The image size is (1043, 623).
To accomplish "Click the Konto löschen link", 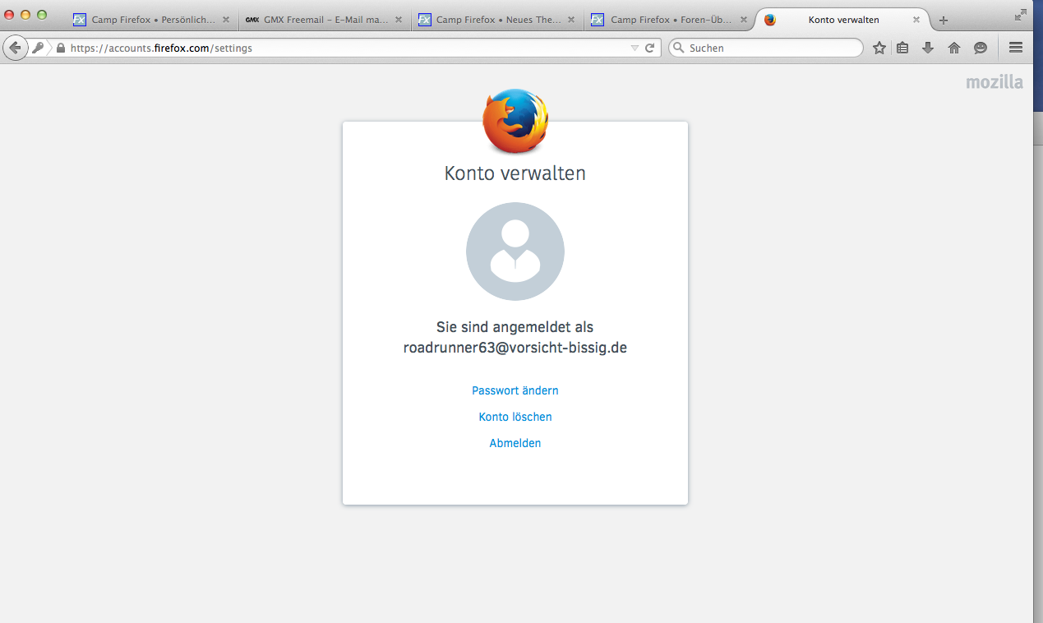I will click(515, 417).
